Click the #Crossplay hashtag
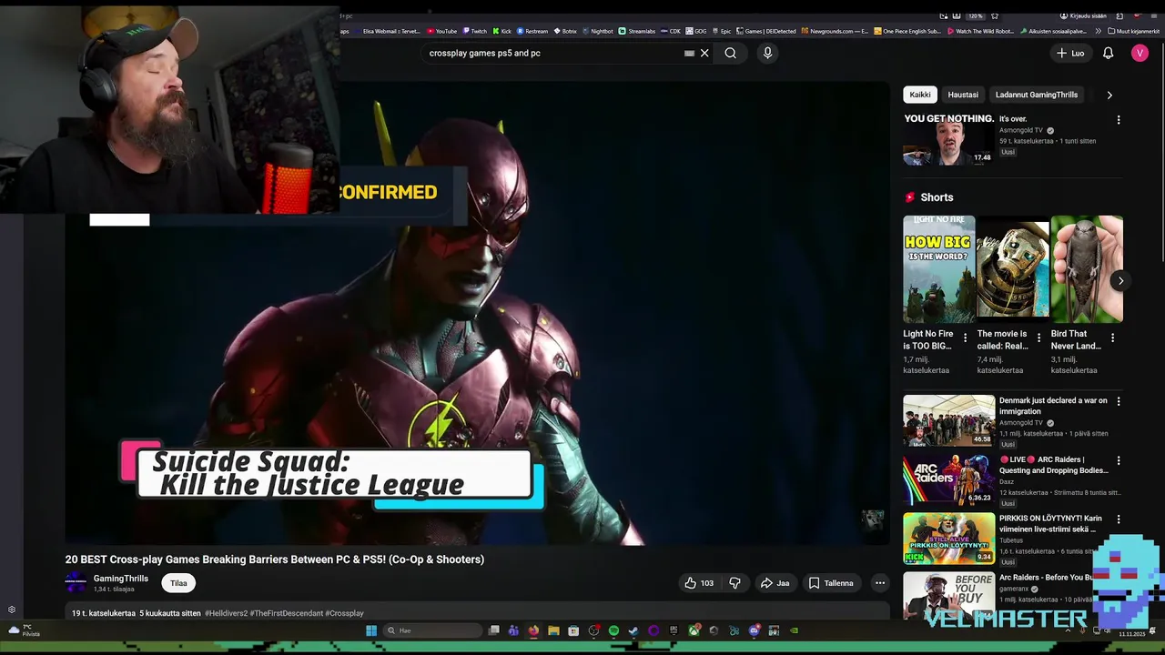1165x655 pixels. pyautogui.click(x=344, y=613)
